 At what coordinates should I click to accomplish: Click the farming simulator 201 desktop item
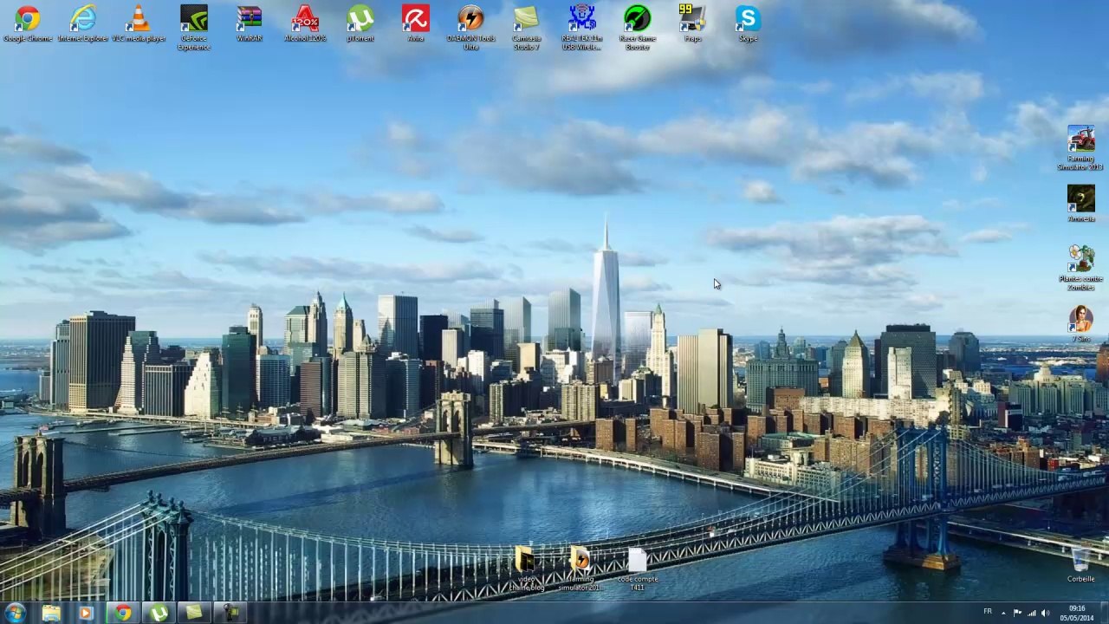(580, 569)
